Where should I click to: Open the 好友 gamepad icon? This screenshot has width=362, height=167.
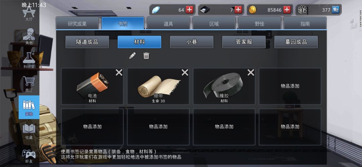tap(29, 156)
